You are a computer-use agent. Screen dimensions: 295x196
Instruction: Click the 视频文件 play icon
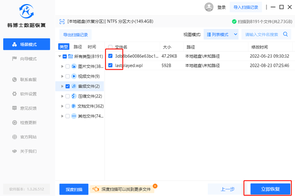click(x=74, y=76)
